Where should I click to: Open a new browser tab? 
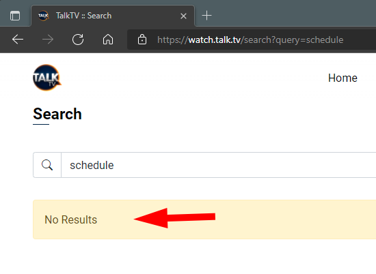[206, 16]
